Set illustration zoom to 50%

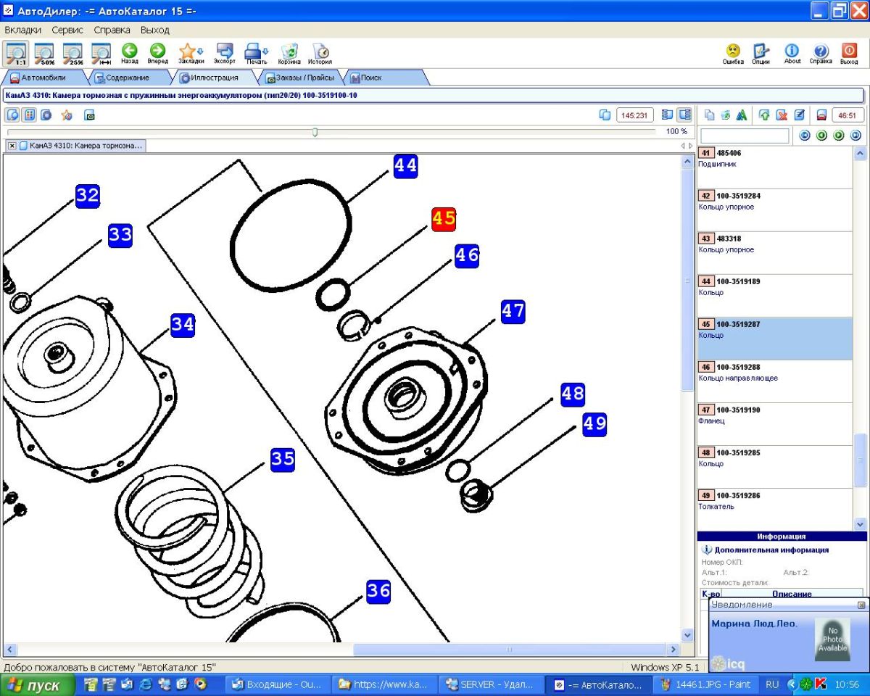(x=44, y=53)
